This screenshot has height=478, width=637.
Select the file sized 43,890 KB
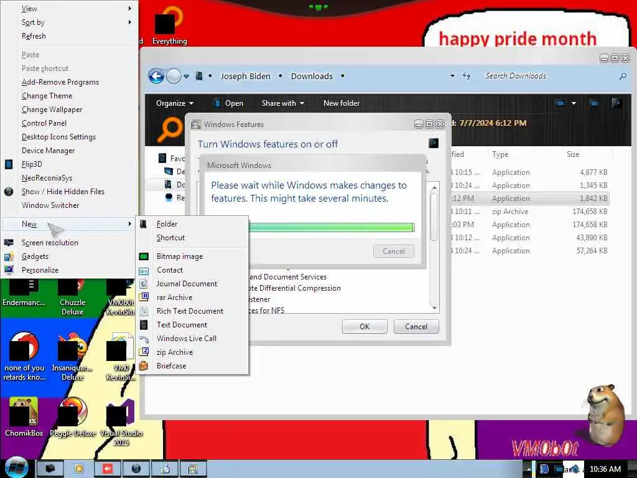[x=530, y=238]
